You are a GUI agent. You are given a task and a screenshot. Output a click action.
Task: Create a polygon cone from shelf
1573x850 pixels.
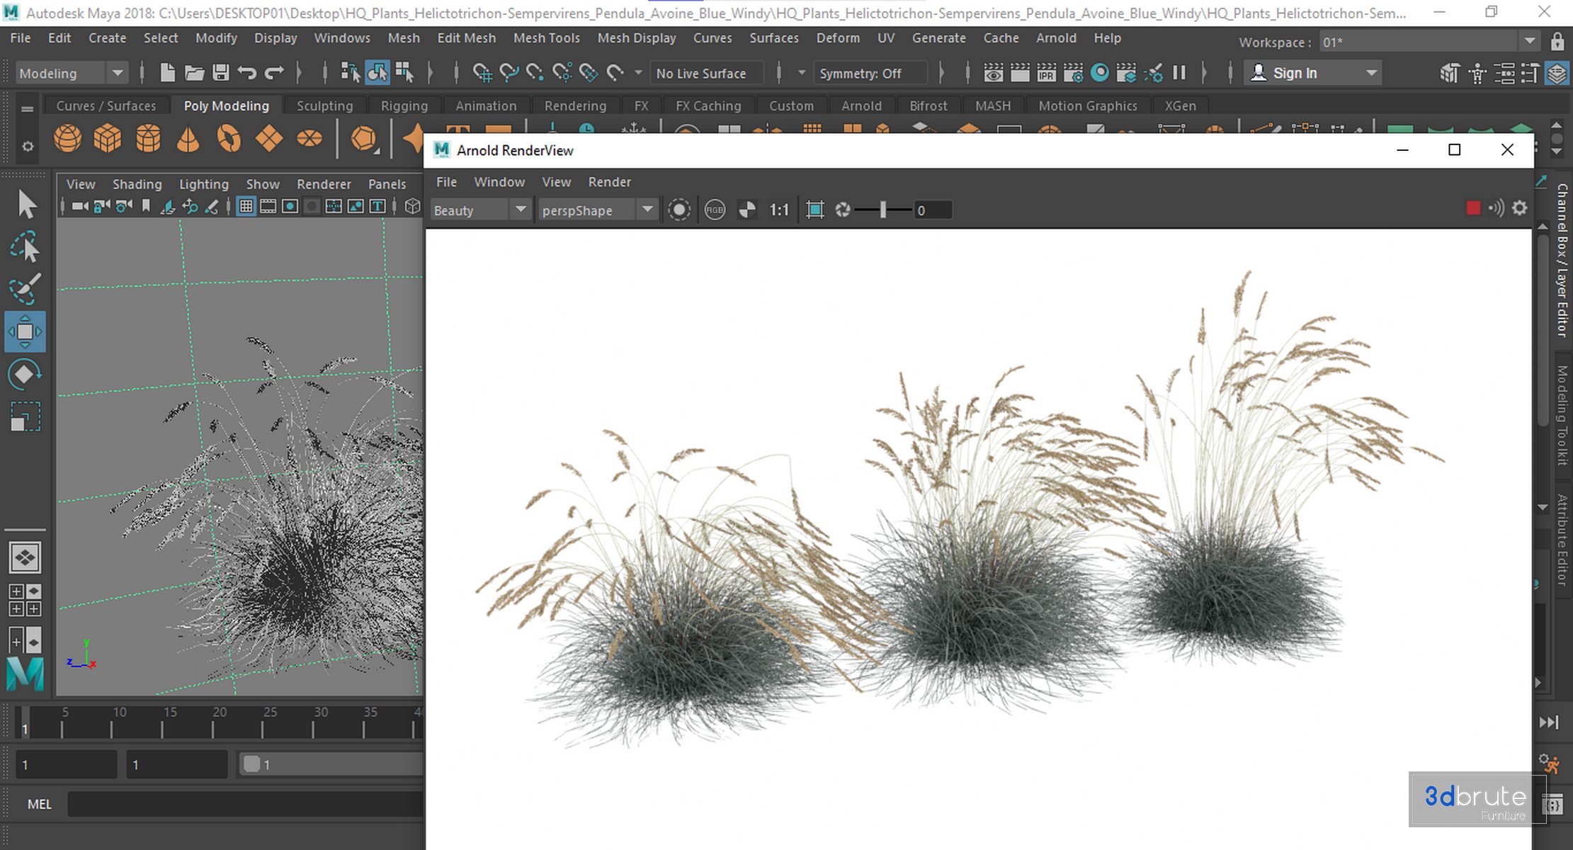188,138
